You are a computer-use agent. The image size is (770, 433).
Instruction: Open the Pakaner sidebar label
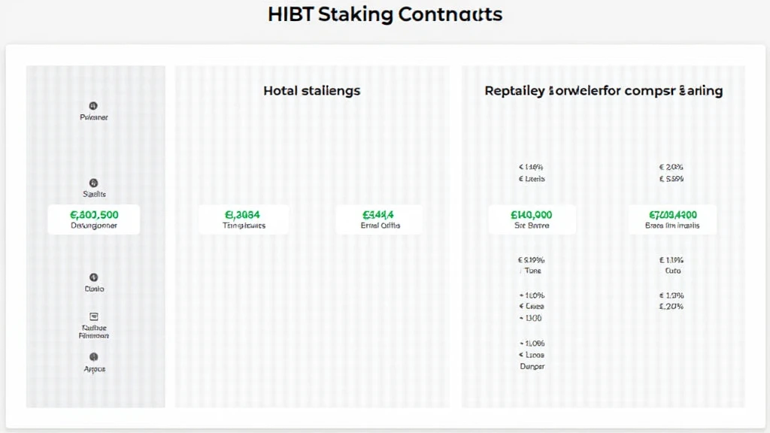(94, 117)
